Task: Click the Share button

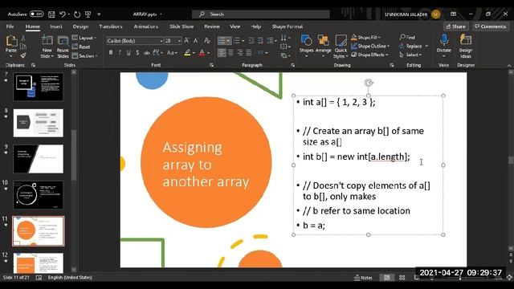Action: pyautogui.click(x=455, y=26)
